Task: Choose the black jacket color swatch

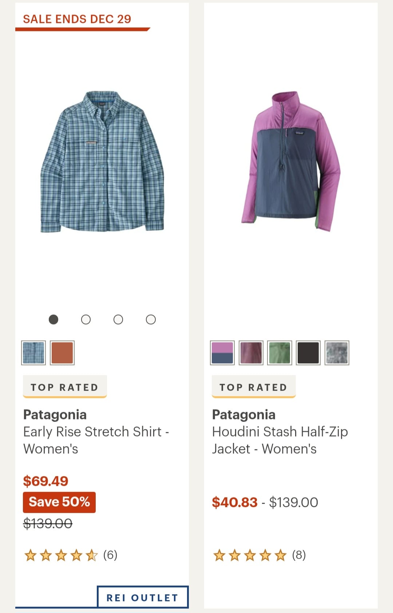Action: 308,353
